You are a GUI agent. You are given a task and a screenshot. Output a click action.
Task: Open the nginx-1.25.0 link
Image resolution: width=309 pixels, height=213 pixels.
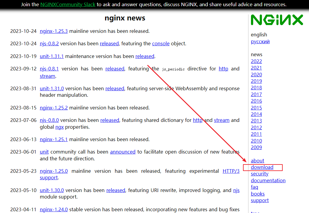(x=54, y=171)
